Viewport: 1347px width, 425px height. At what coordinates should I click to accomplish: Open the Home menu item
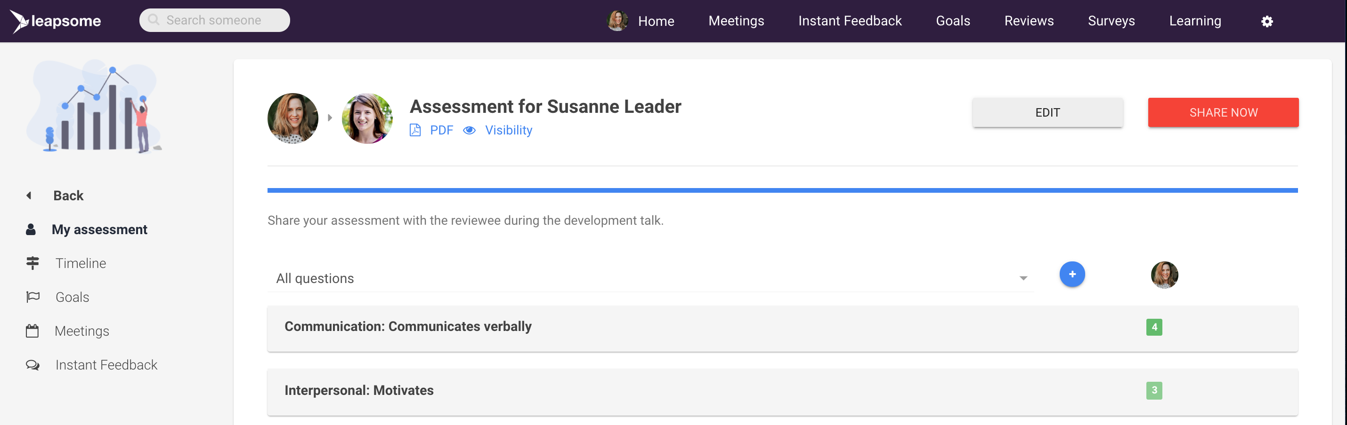pos(656,21)
